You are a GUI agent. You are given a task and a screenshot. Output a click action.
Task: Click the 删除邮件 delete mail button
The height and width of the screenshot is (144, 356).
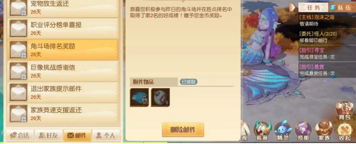click(183, 130)
